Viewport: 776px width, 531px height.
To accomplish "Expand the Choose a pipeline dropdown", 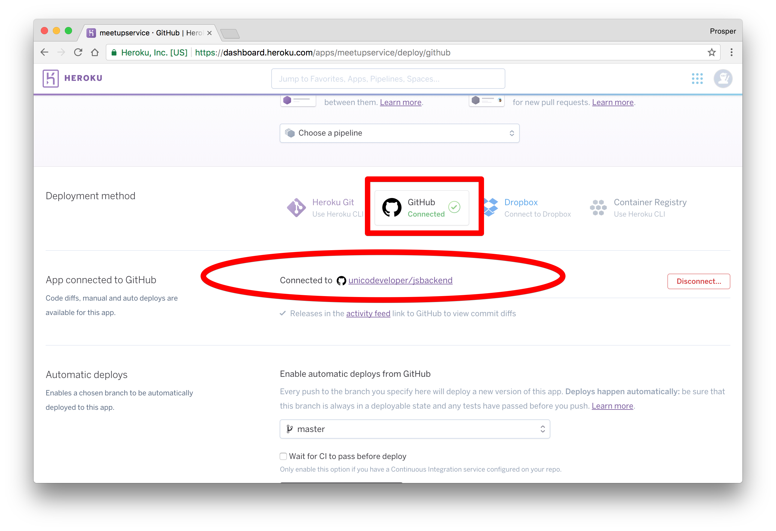I will pos(399,133).
